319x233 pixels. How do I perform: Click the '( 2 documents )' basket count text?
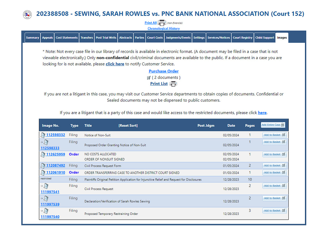(x=166, y=78)
